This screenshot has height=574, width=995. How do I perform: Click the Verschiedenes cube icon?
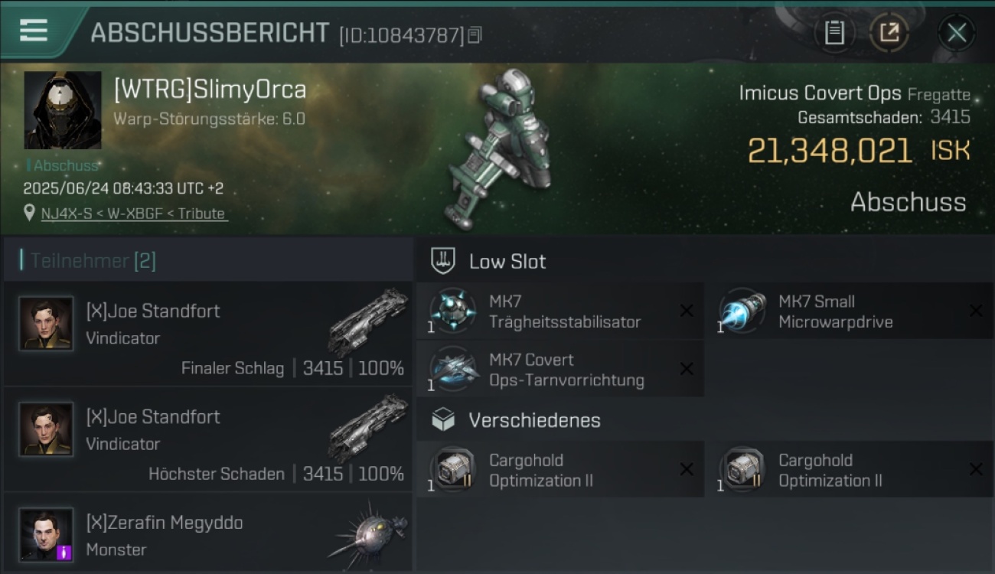(443, 419)
